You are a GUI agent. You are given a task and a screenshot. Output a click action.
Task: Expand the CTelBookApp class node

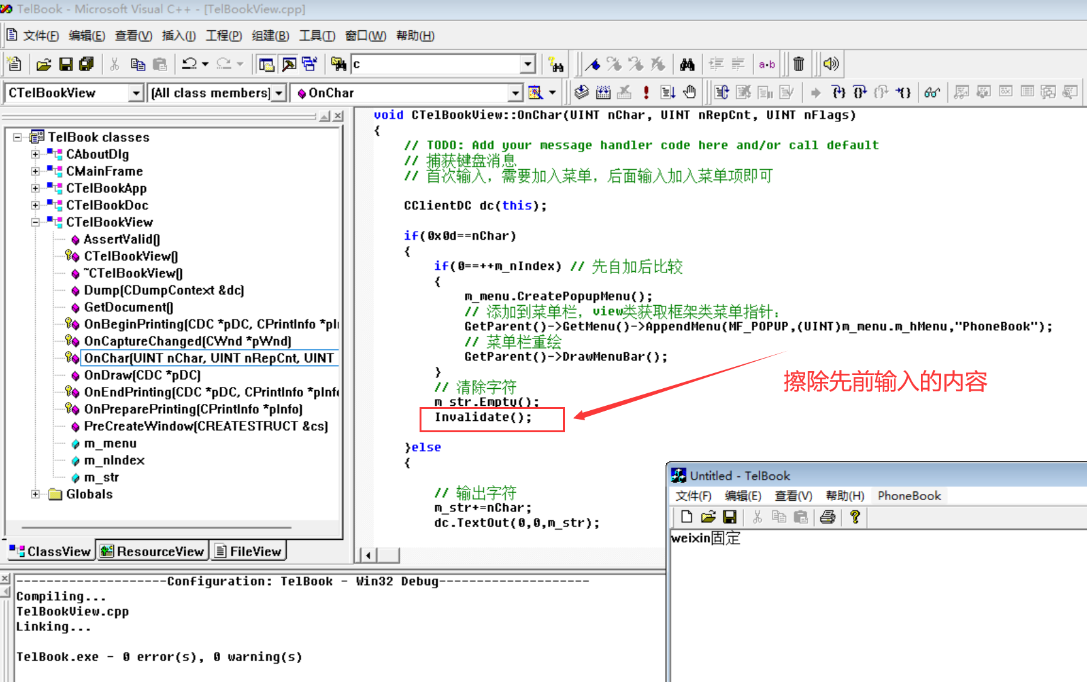[x=35, y=188]
